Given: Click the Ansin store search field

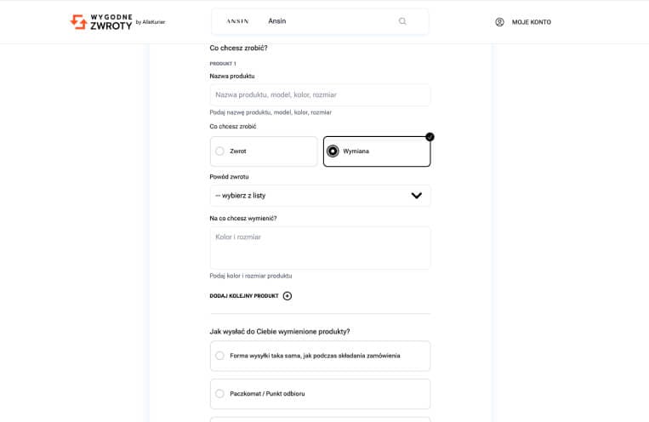Looking at the screenshot, I should (x=332, y=21).
